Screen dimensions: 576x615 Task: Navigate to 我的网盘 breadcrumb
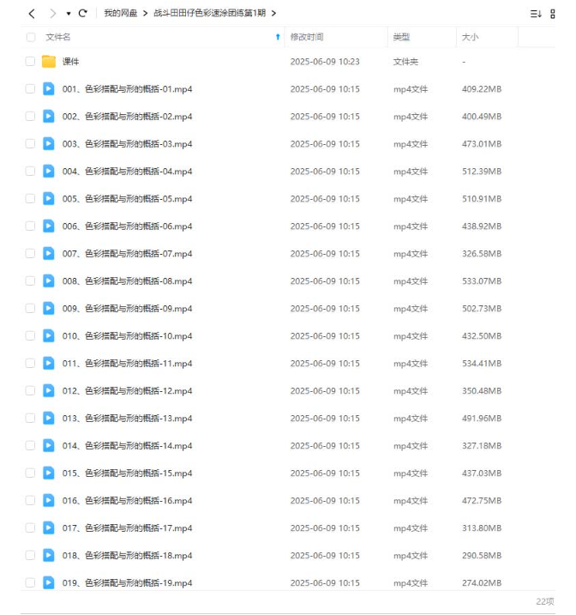tap(120, 13)
